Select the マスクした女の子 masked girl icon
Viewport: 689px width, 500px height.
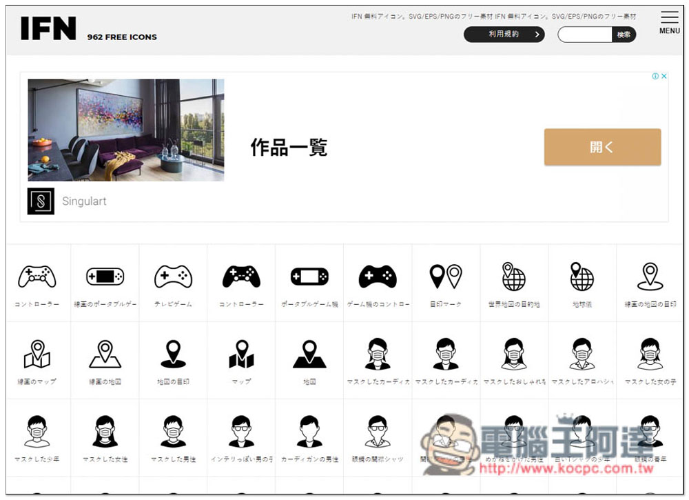[650, 354]
